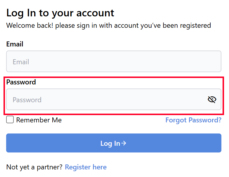The height and width of the screenshot is (177, 229).
Task: Enable the Remember Me checkbox
Action: [x=10, y=120]
